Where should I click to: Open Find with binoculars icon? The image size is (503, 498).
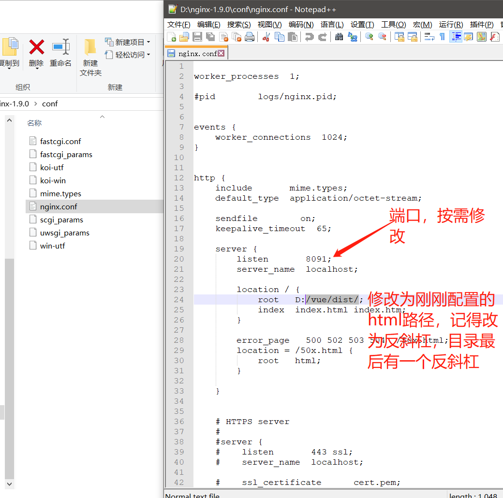click(x=339, y=37)
